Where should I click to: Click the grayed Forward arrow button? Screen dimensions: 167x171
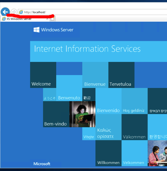14,12
